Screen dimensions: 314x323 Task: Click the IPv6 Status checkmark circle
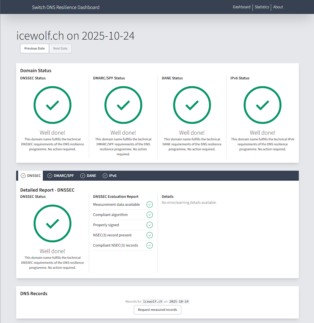263,105
